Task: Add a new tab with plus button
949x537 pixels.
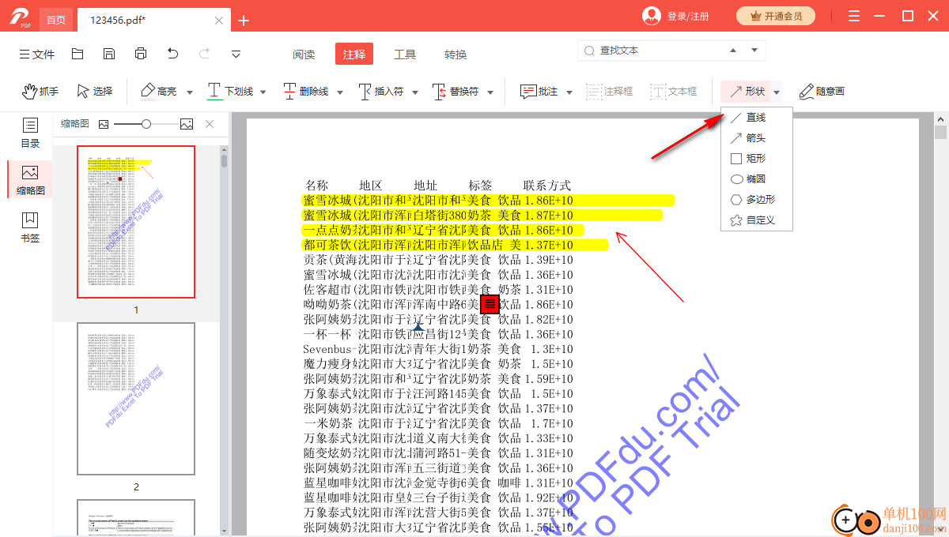Action: coord(244,21)
